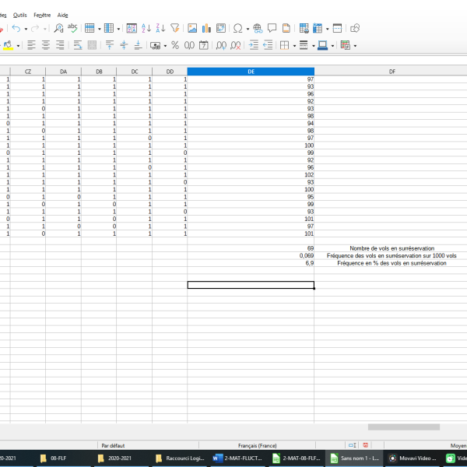Expand the Undo history dropdown arrow

26,29
